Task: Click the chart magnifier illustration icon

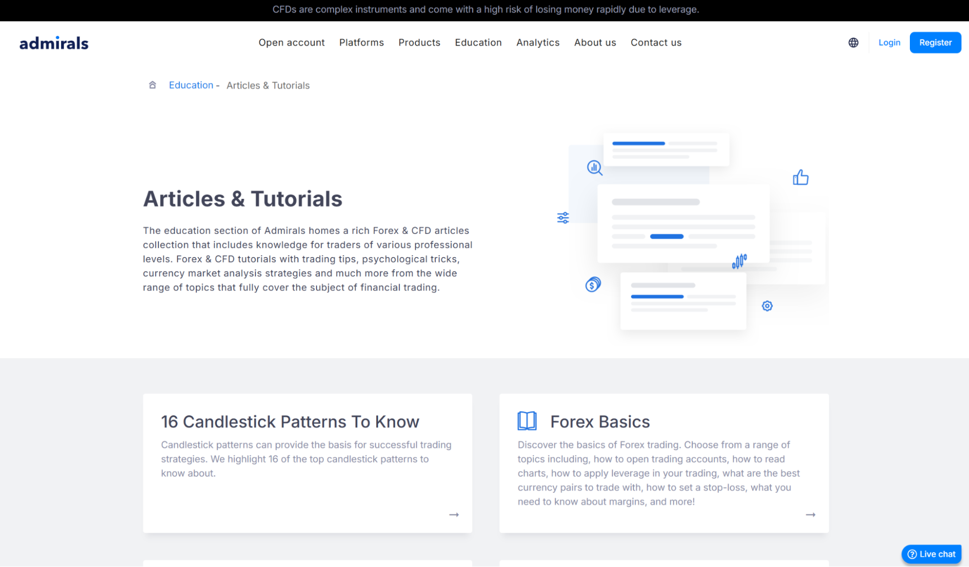Action: click(594, 168)
